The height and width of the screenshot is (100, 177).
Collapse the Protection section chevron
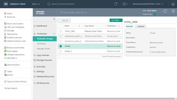[54, 34]
